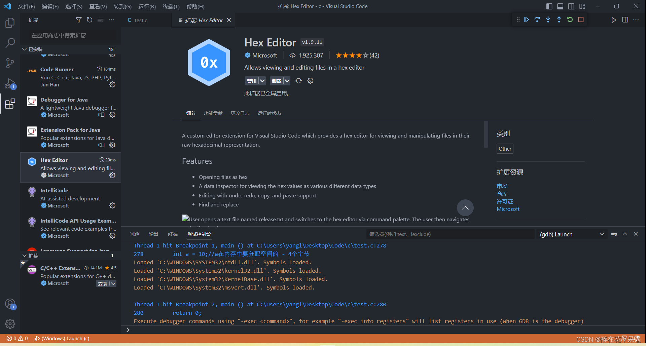Install the C/C++ extension with 安装 button
Viewport: 646px width, 346px height.
point(103,283)
